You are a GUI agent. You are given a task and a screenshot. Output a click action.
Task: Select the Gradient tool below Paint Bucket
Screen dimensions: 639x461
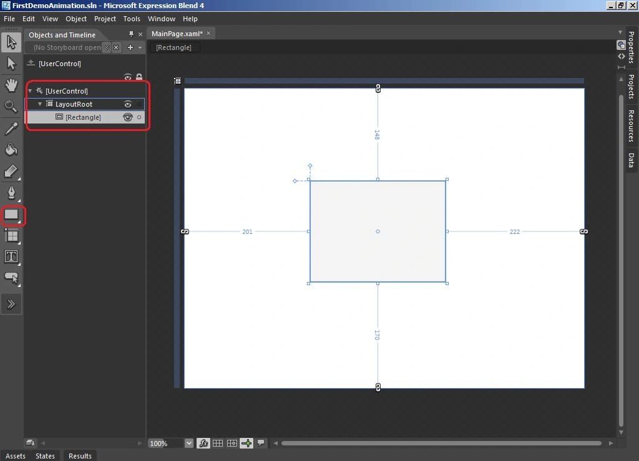pyautogui.click(x=11, y=172)
